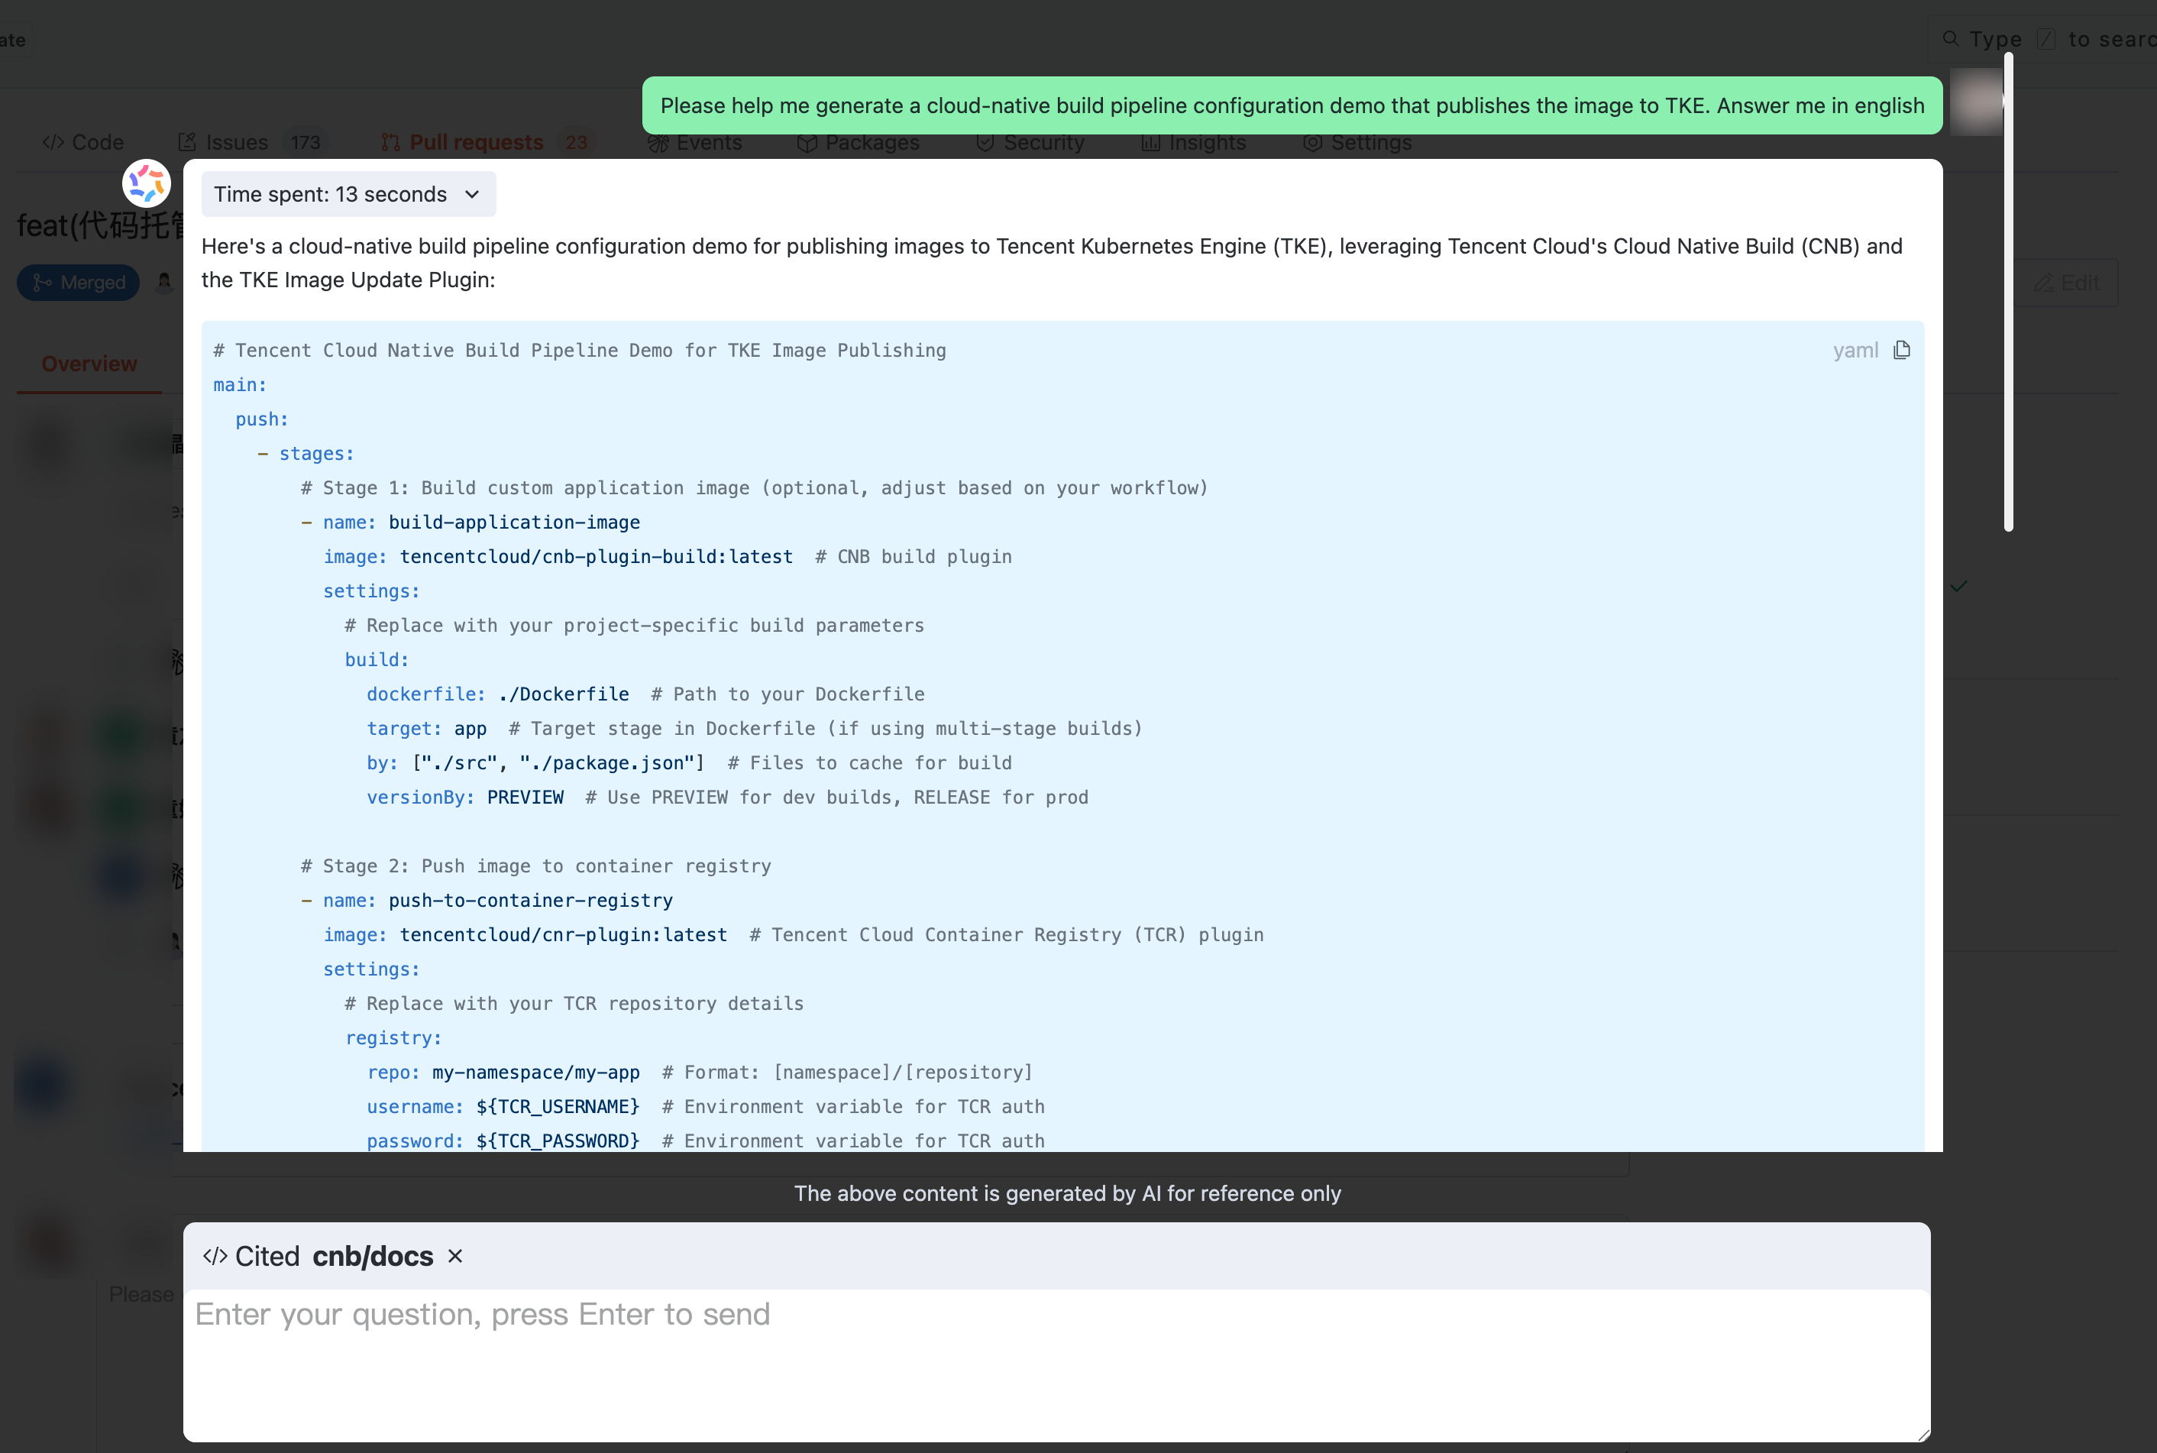Screen dimensions: 2157x1453
Task: Open the Pull requests tab
Action: pyautogui.click(x=475, y=143)
